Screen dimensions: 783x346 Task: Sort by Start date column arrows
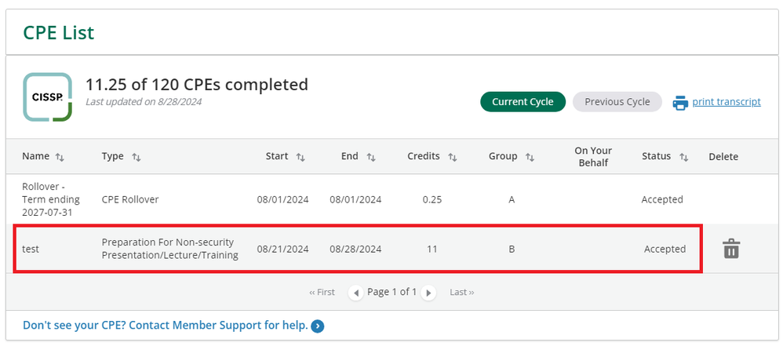(300, 157)
